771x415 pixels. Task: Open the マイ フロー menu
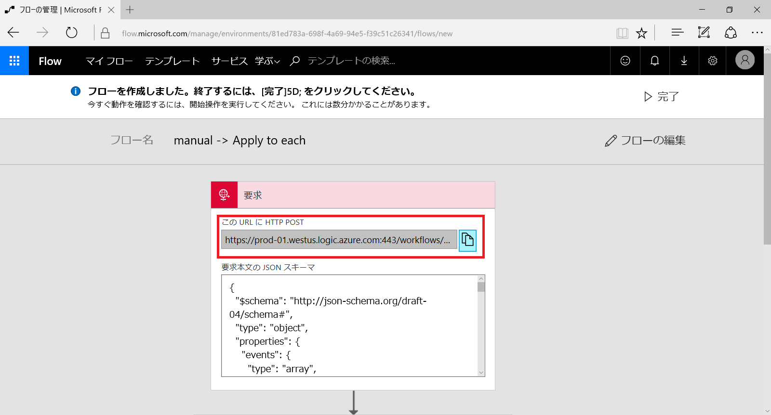point(109,61)
